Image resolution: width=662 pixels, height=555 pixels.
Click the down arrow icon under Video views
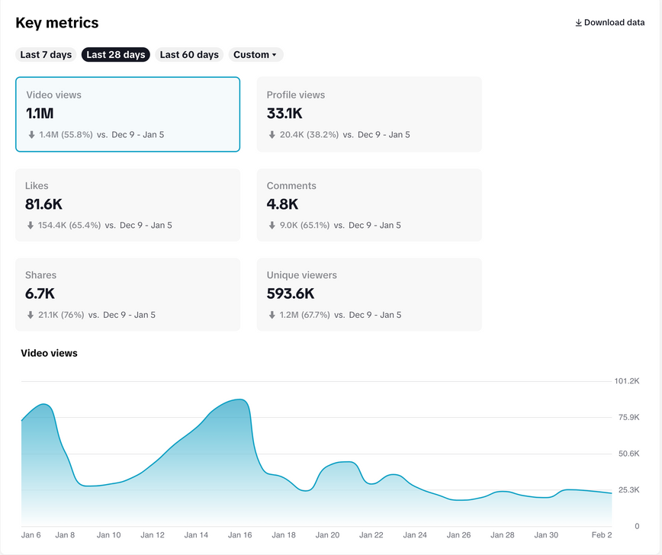pos(31,135)
